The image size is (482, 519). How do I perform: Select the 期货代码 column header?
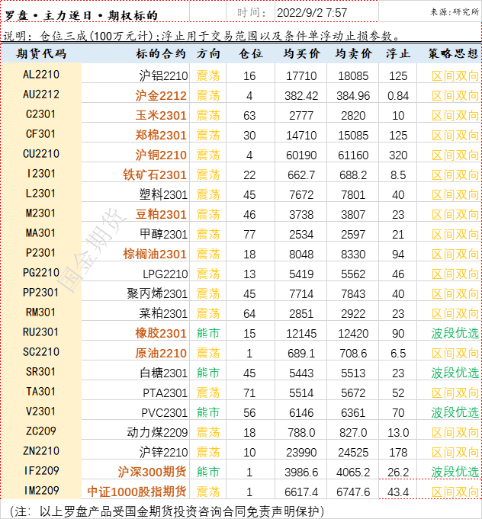(41, 53)
